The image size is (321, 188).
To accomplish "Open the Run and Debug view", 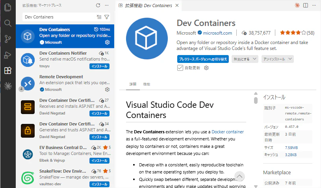I will point(7,55).
